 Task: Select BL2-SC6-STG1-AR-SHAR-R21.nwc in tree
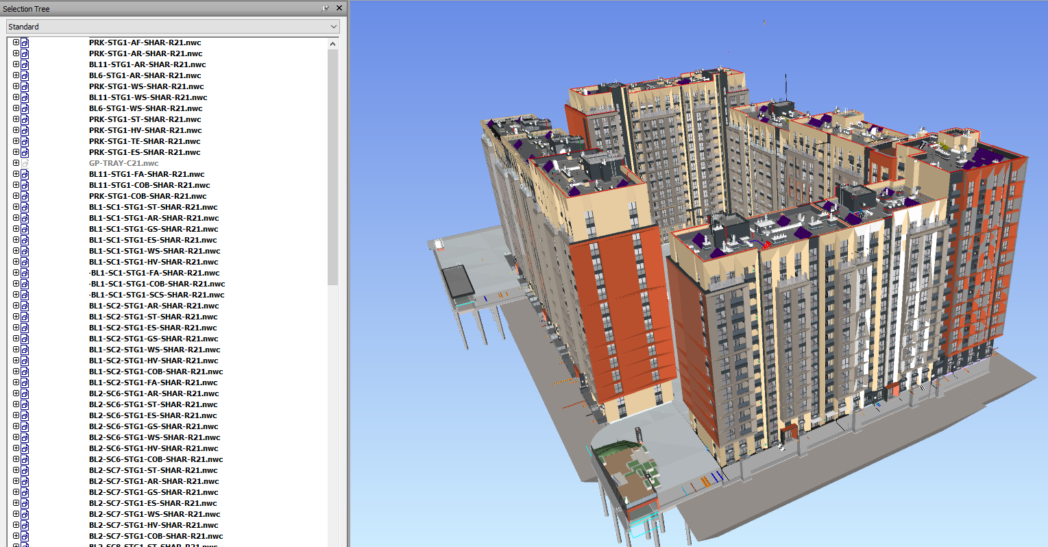[154, 393]
